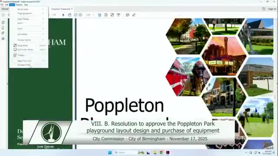Image resolution: width=278 pixels, height=156 pixels.
Task: Close the Poppleton Passed.pdf tab
Action: [72, 9]
